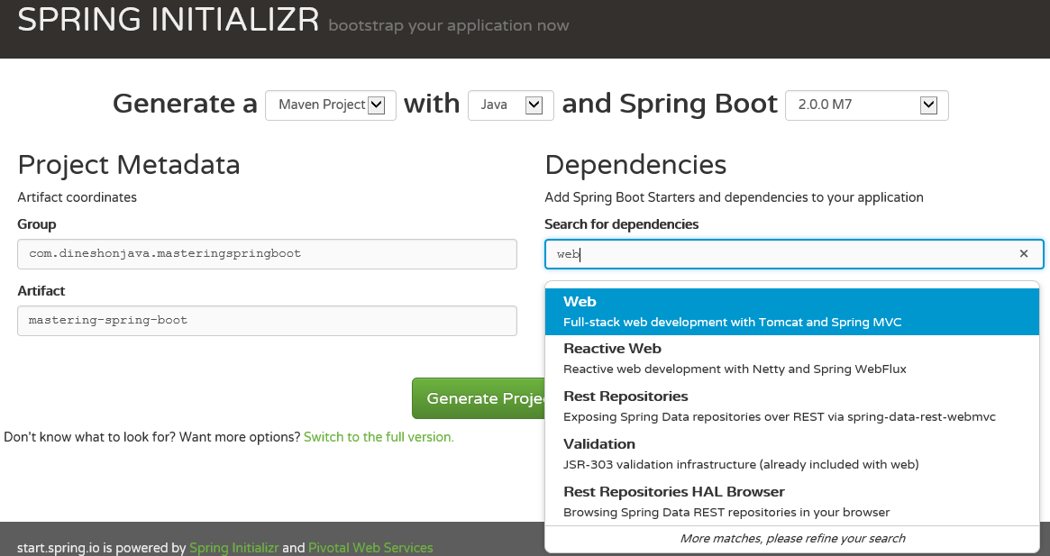This screenshot has height=556, width=1050.
Task: Click the SPRING INITIALIZR header title
Action: (x=168, y=20)
